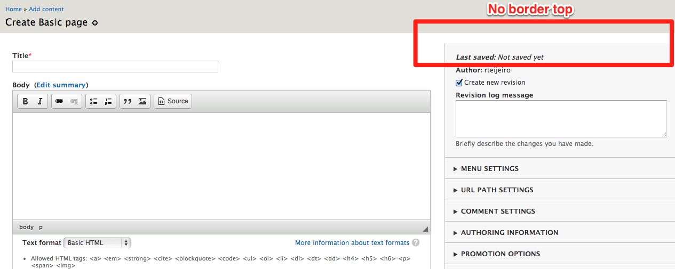675x269 pixels.
Task: Open the Text format dropdown
Action: 97,243
